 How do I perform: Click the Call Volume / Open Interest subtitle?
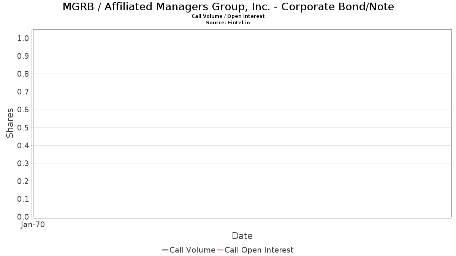[228, 16]
